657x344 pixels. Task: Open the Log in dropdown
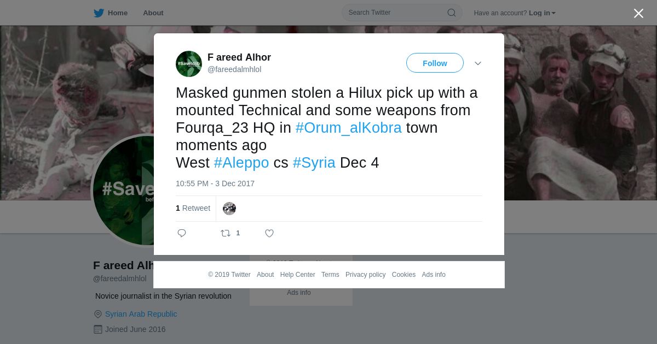[542, 13]
